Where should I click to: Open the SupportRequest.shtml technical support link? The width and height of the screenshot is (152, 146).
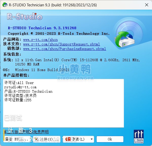tap(61, 44)
